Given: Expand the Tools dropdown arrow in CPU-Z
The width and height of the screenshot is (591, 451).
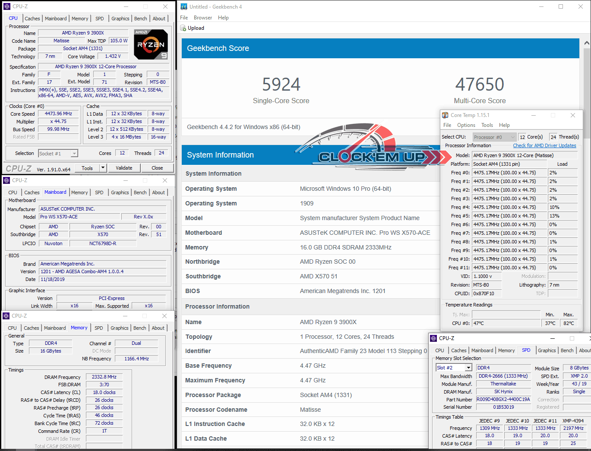Looking at the screenshot, I should point(103,168).
